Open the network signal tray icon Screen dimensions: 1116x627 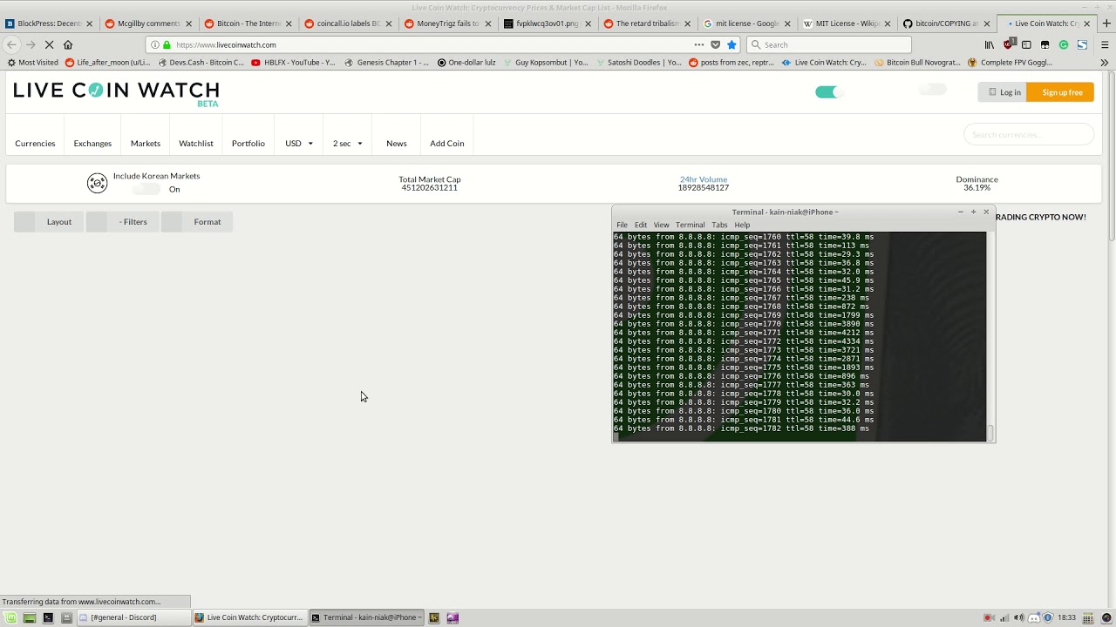[1004, 617]
